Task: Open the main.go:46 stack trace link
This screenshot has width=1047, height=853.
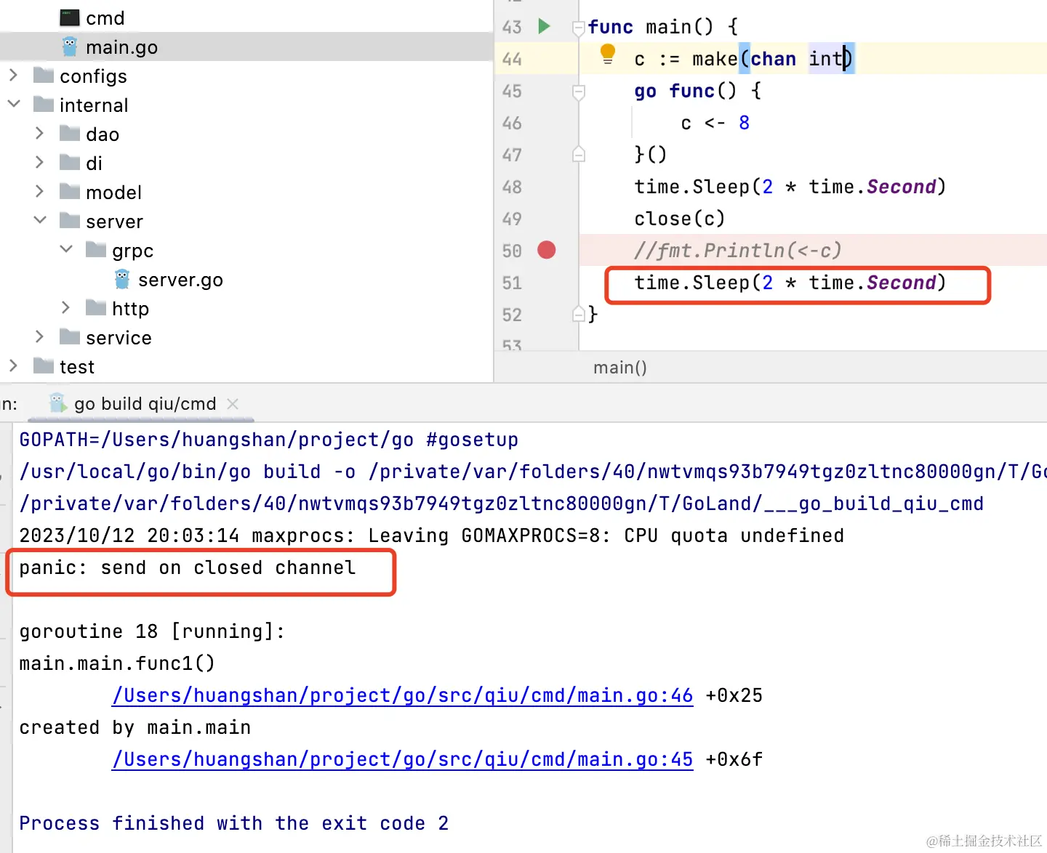Action: 402,695
